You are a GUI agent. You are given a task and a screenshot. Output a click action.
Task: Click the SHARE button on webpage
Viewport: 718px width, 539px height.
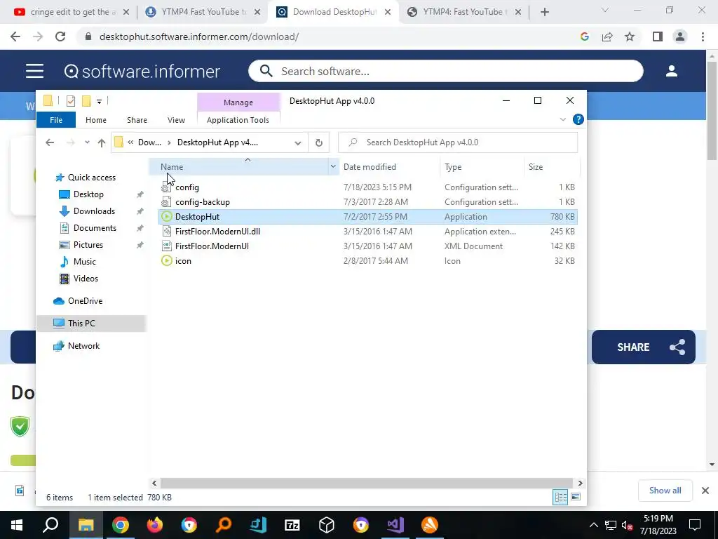[644, 347]
